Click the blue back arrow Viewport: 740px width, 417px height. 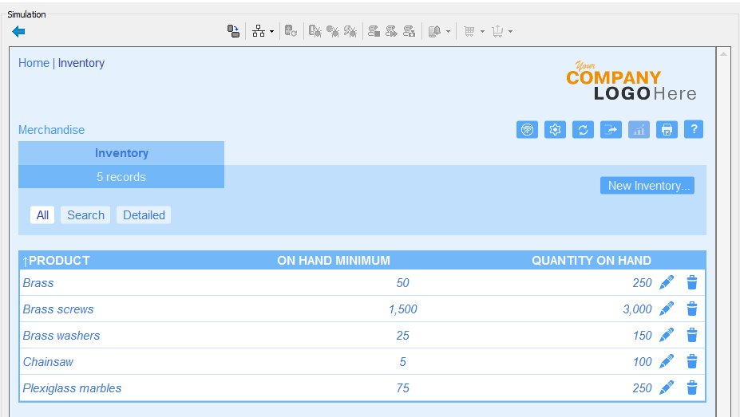click(x=19, y=31)
